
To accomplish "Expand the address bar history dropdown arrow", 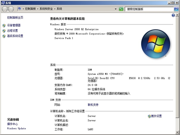I will tap(116, 9).
